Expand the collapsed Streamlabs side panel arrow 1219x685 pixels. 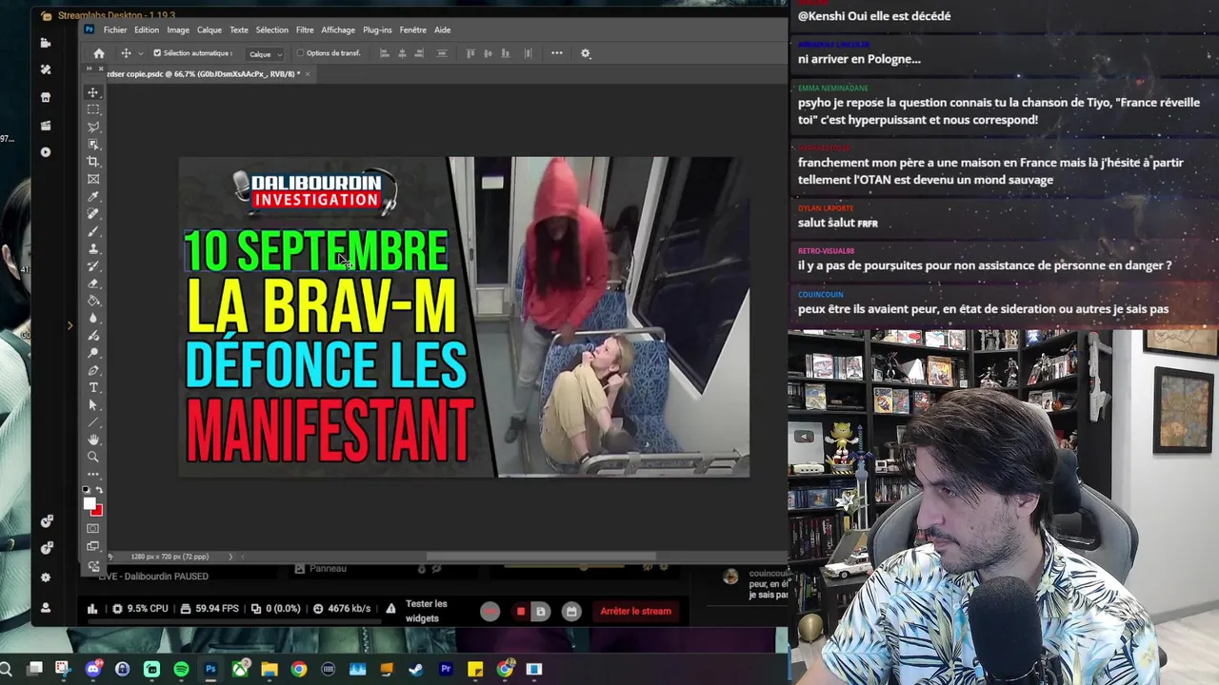tap(70, 325)
